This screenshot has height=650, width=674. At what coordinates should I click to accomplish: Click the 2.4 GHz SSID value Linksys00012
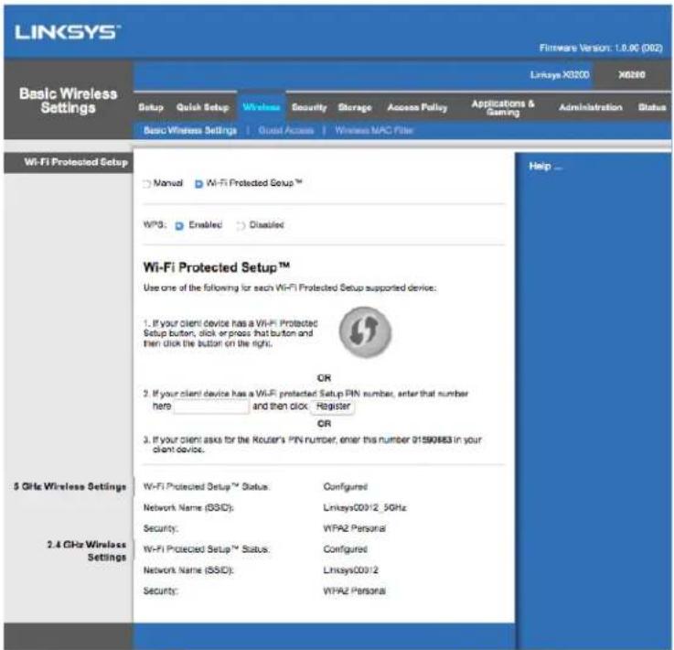(350, 570)
